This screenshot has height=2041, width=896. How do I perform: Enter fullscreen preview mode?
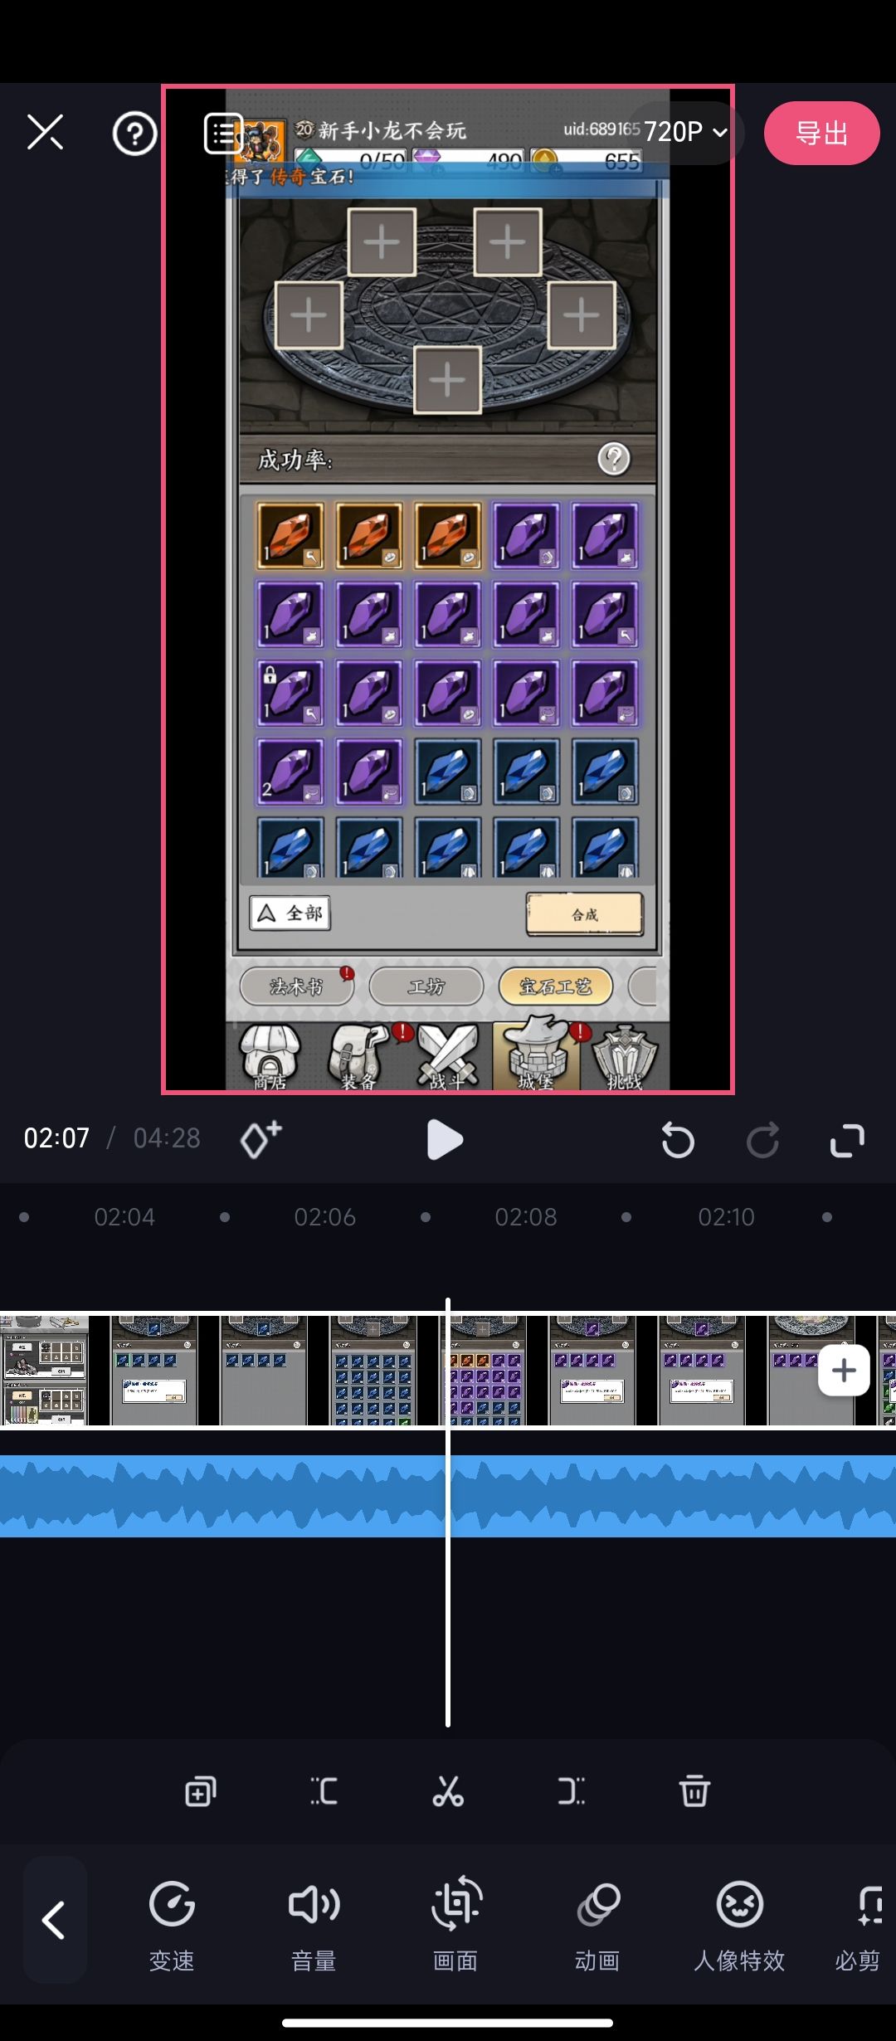coord(847,1140)
